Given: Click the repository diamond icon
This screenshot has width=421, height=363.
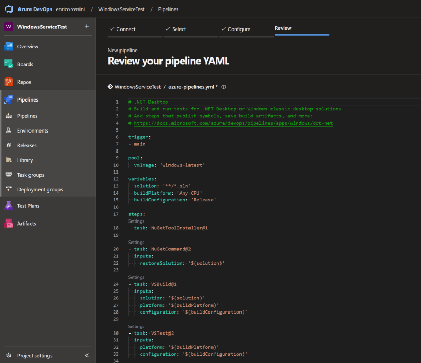Looking at the screenshot, I should click(x=110, y=87).
